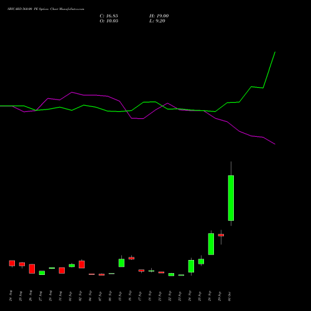The image size is (311, 311).
Task: Select the green candle for 15 Sep
Action: point(121,263)
